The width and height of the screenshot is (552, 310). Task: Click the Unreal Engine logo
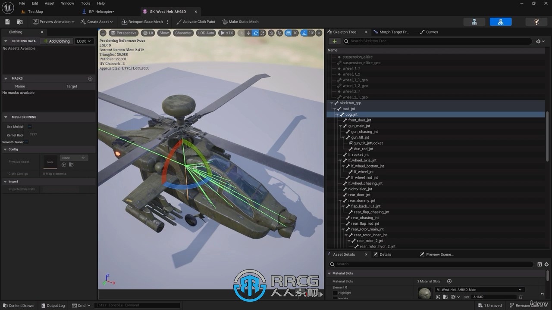click(8, 8)
